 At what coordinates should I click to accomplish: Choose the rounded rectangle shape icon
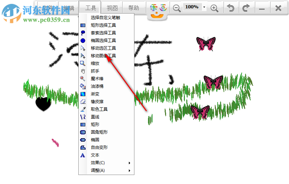(83, 132)
